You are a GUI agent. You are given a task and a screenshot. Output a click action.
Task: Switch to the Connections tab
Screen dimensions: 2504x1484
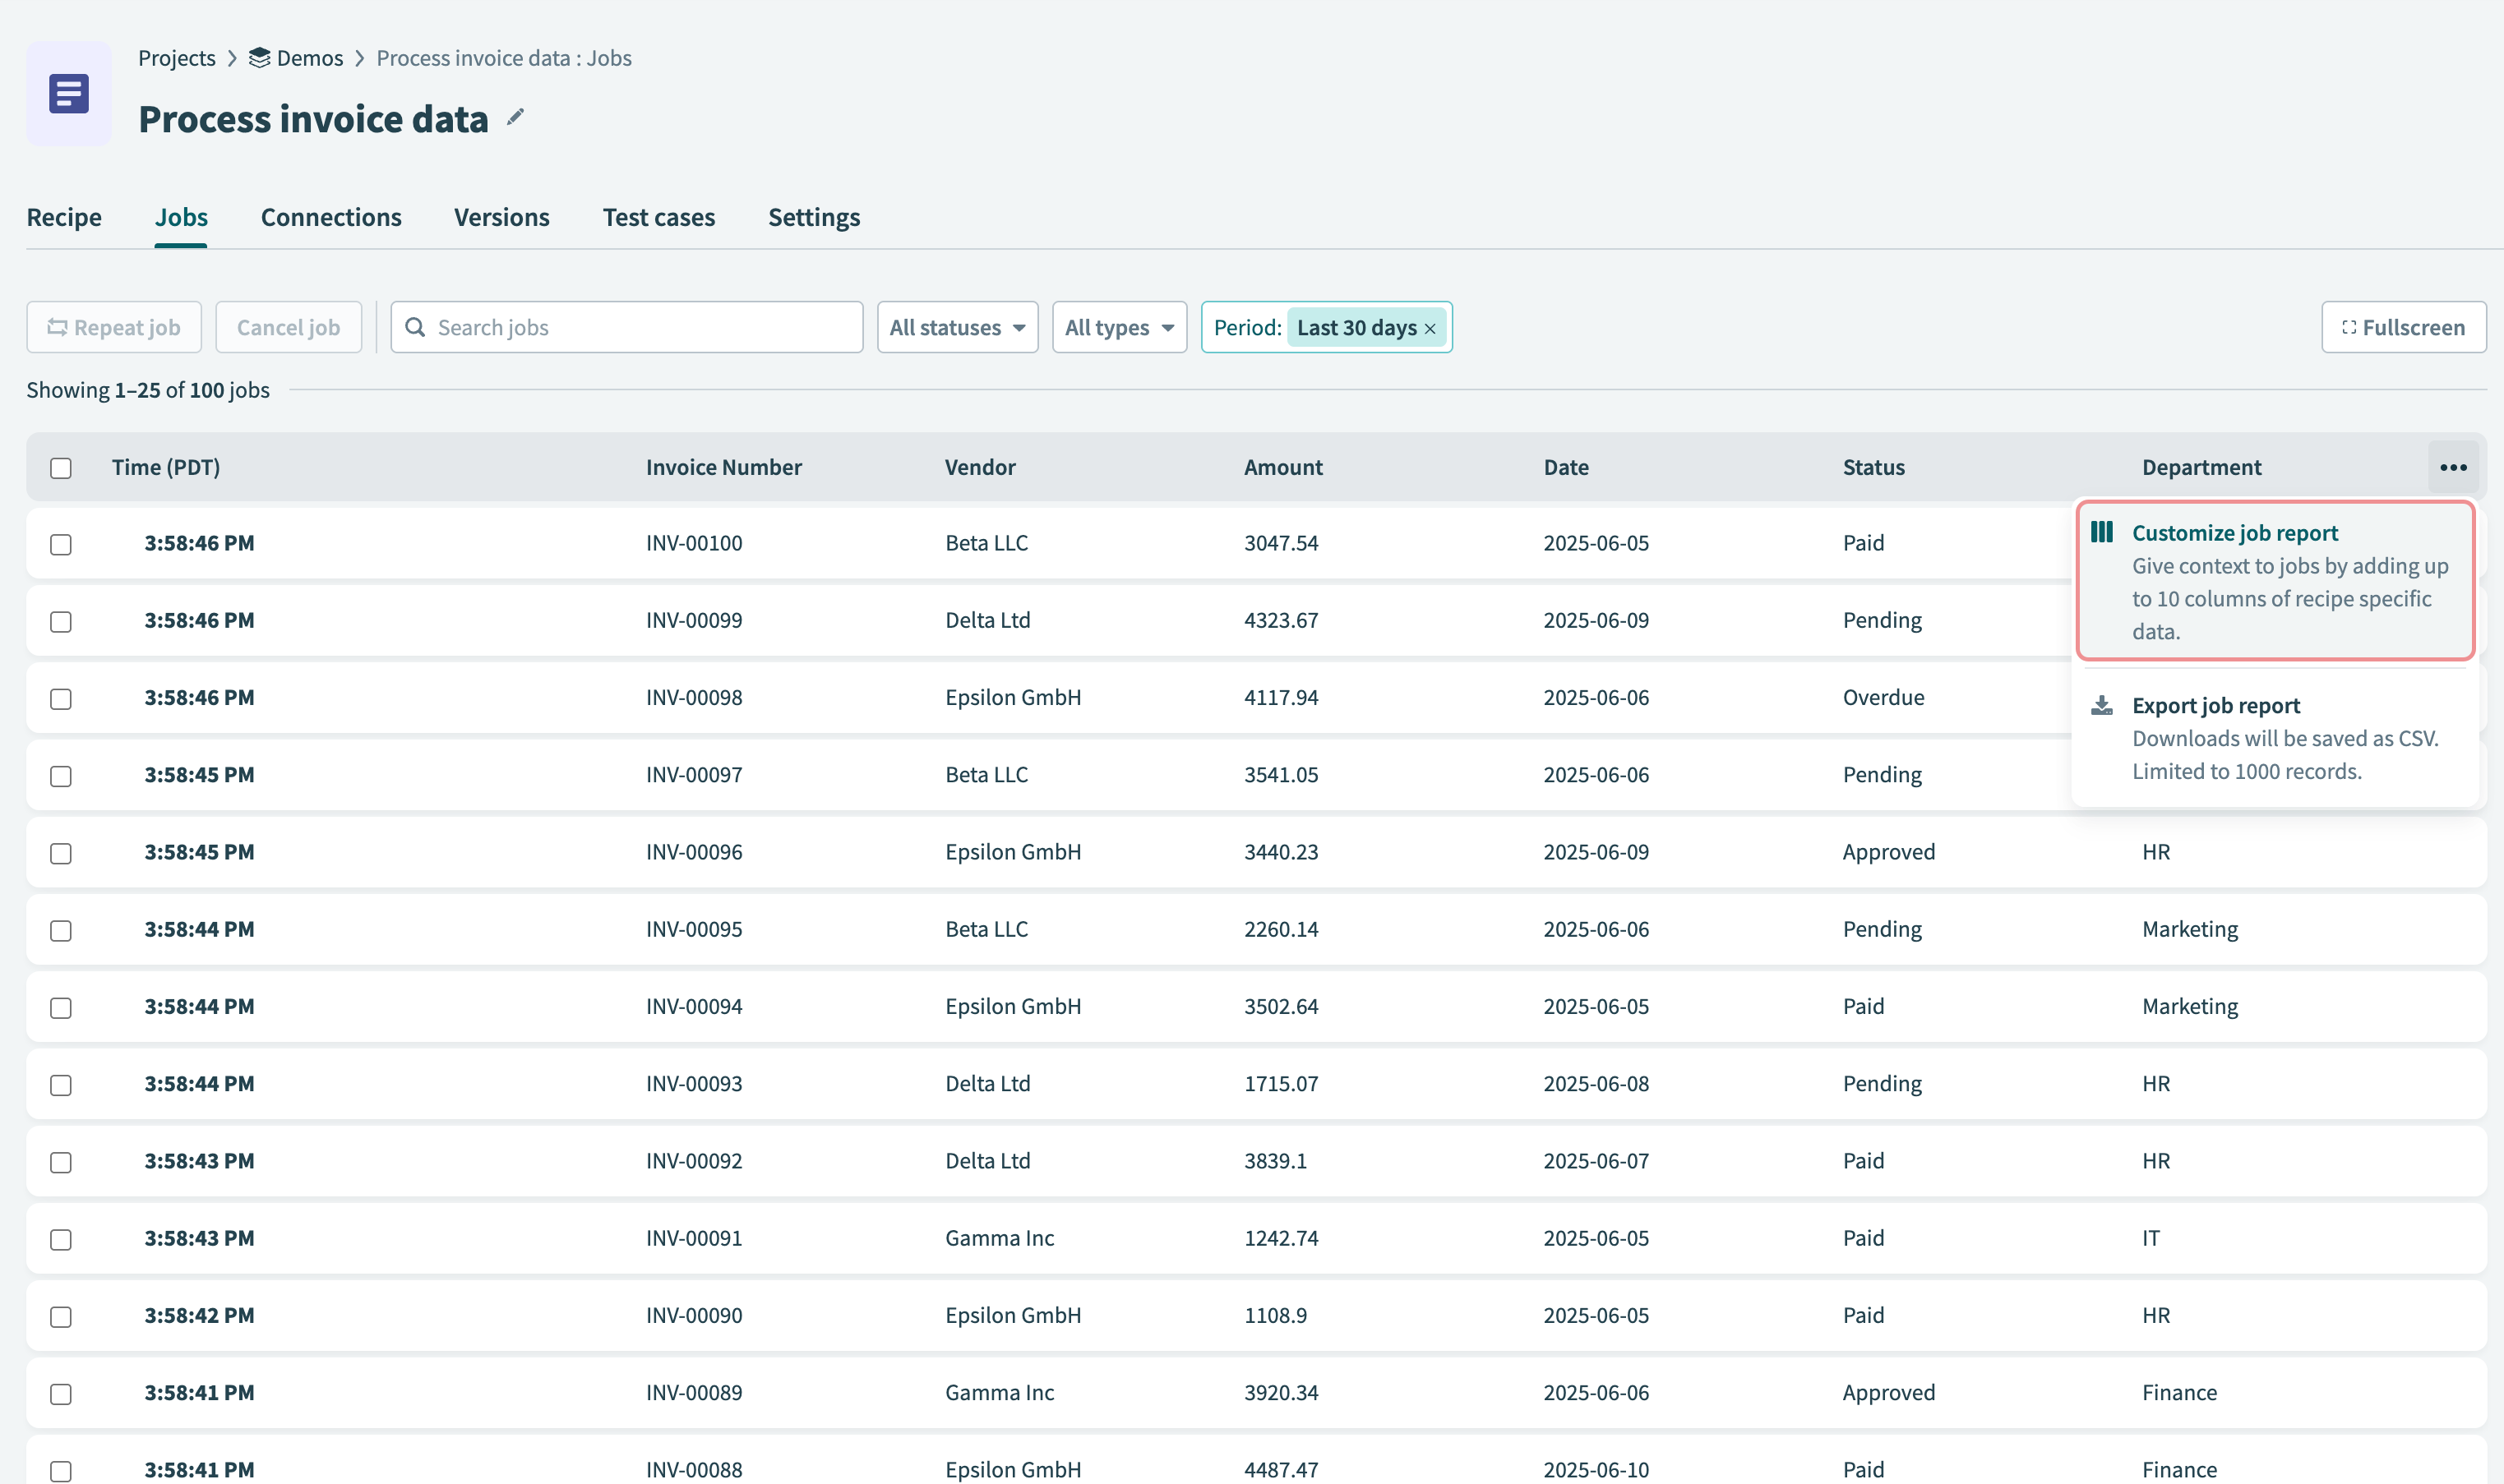(331, 217)
